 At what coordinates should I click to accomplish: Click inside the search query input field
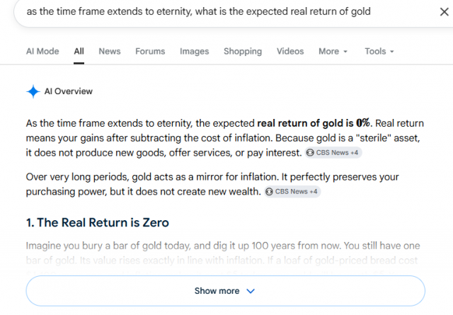point(225,11)
